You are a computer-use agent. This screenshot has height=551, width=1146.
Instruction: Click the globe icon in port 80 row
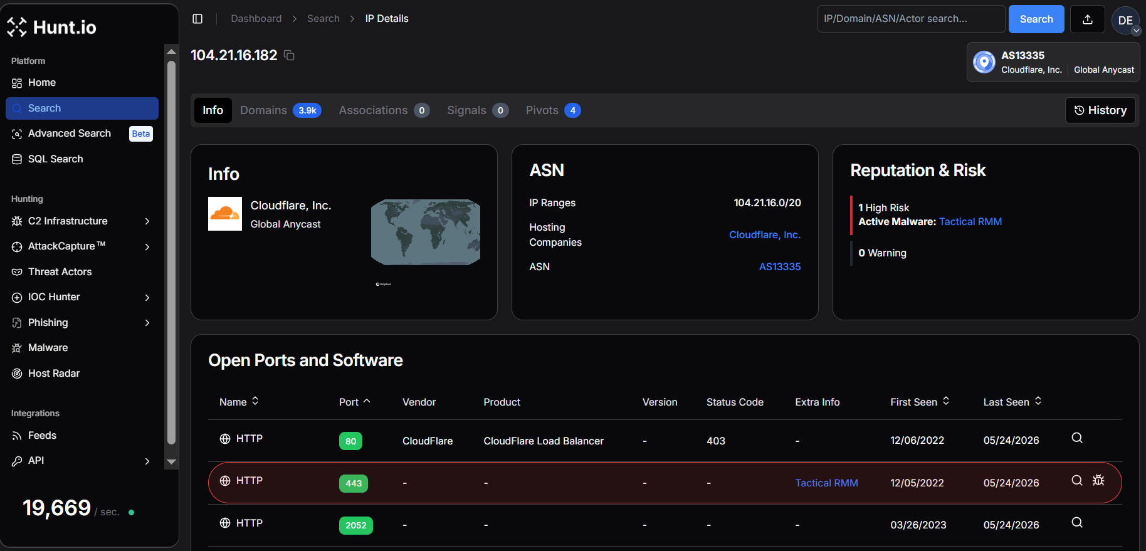[x=225, y=439]
